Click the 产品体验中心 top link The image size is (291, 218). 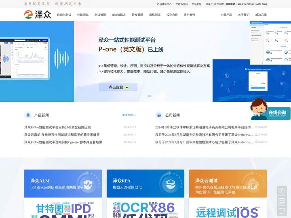click(164, 4)
